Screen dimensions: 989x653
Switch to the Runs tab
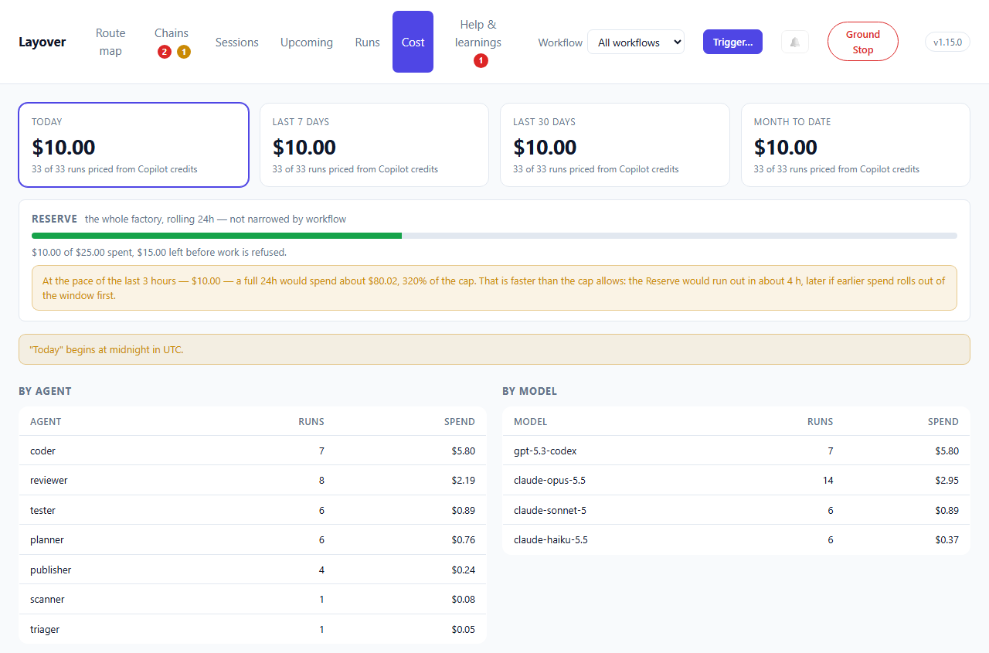coord(368,42)
